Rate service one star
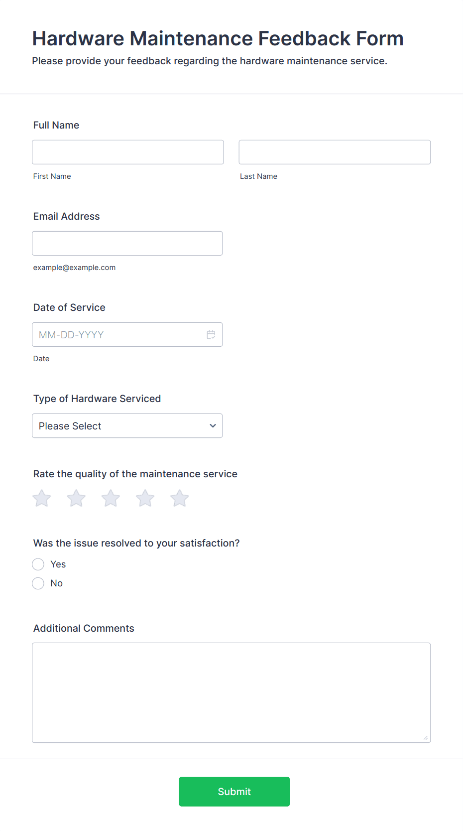Viewport: 463px width, 831px height. coord(42,498)
